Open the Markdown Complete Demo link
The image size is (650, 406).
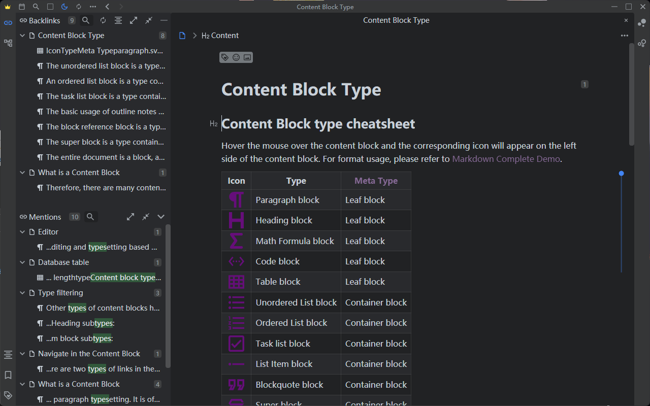pos(506,159)
